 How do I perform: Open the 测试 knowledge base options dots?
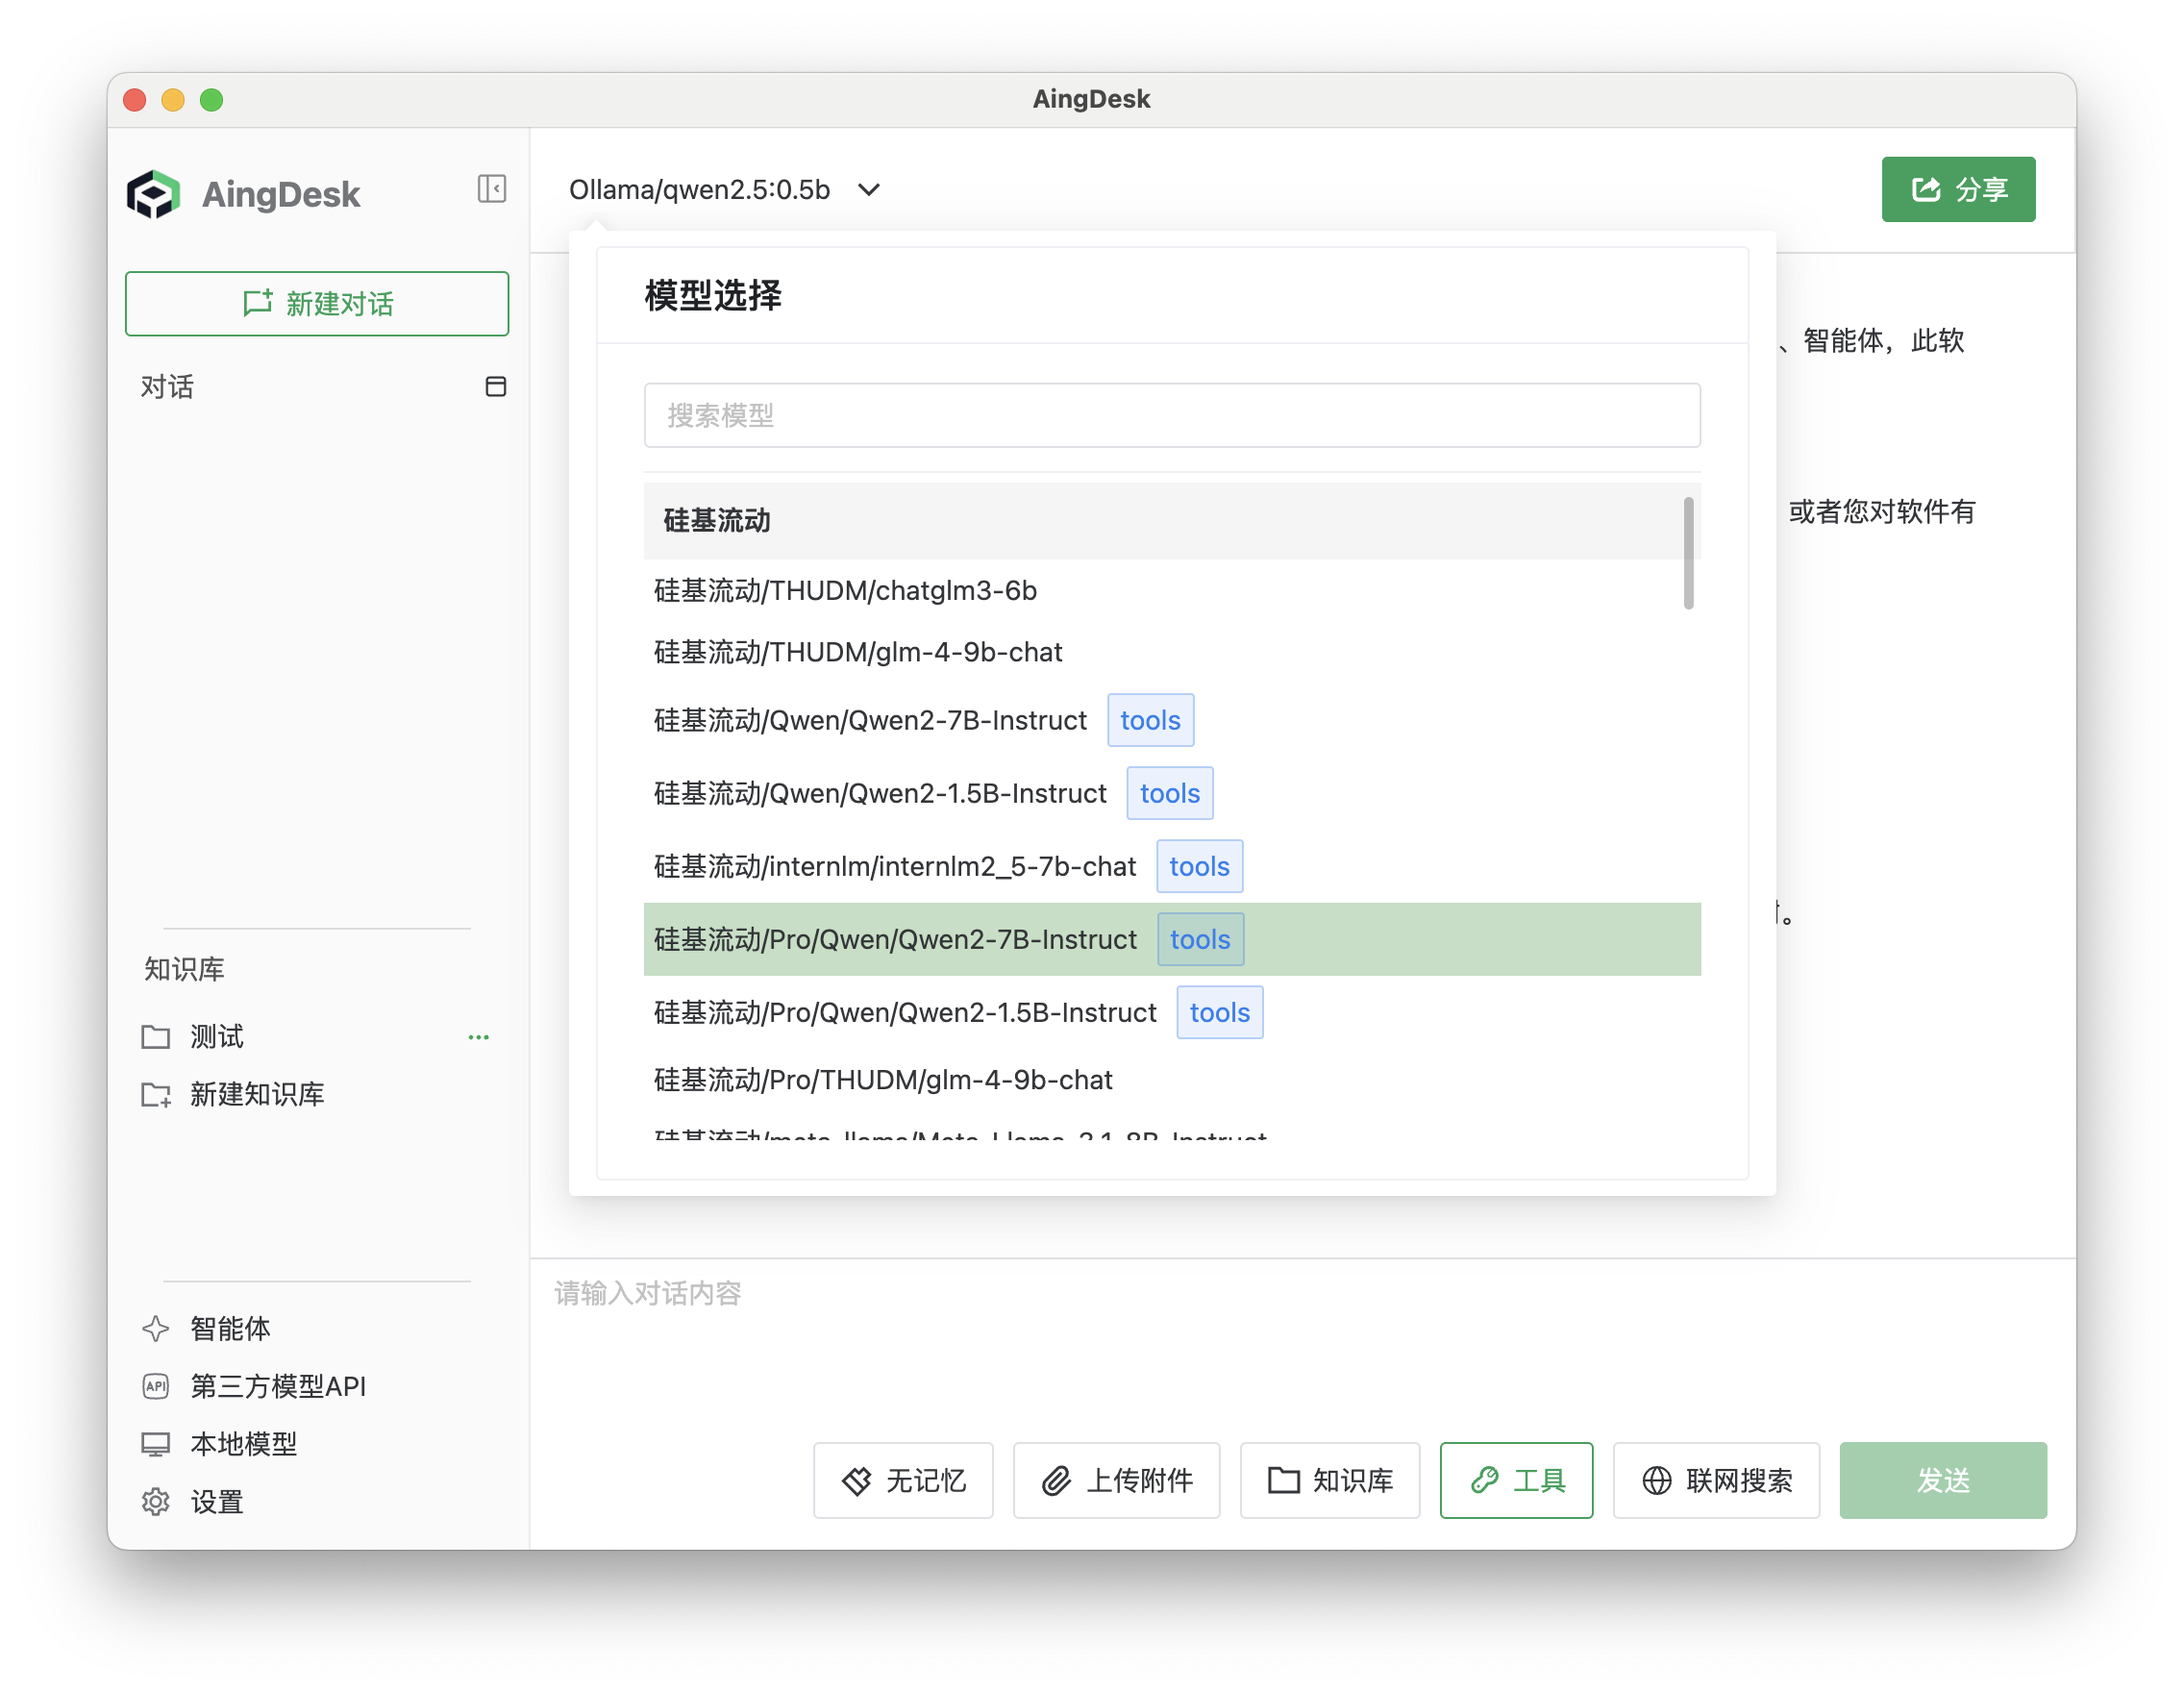tap(479, 1037)
